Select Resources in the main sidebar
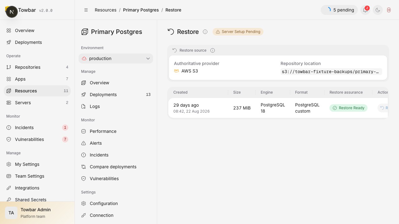The image size is (399, 224). (x=37, y=91)
